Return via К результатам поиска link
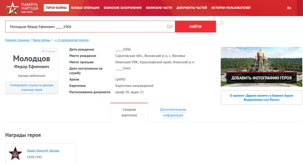This screenshot has width=303, height=164. 71,40
